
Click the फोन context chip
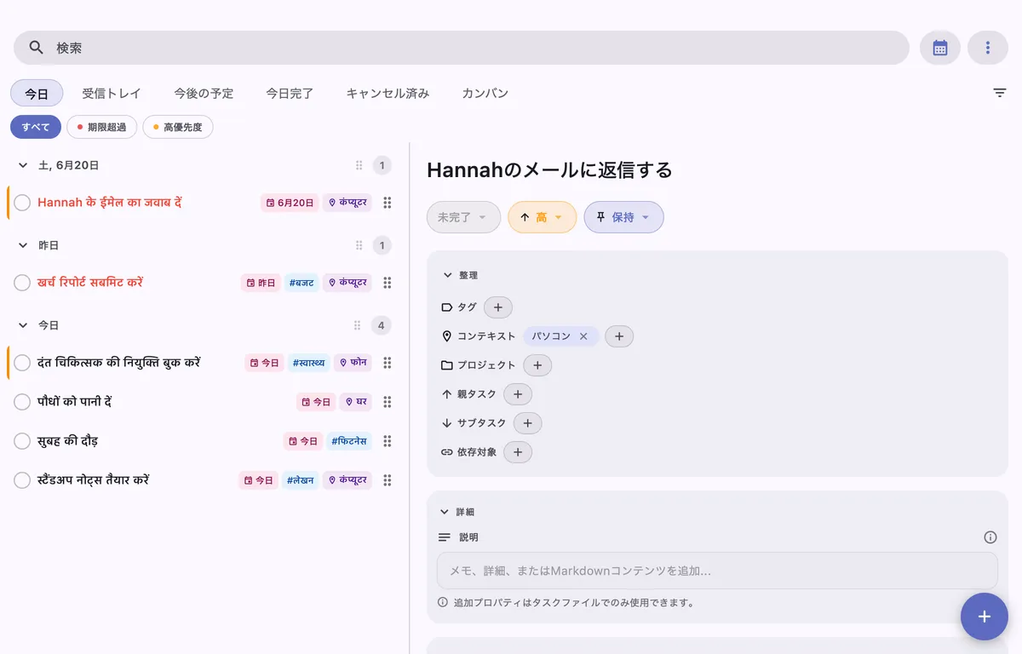[353, 363]
